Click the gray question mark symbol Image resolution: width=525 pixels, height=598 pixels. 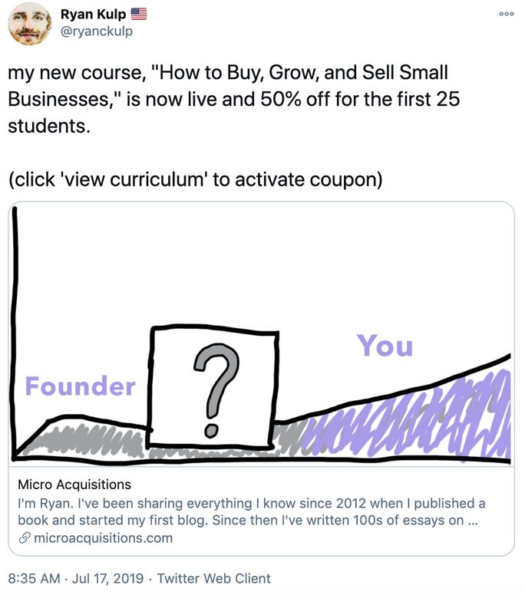215,389
